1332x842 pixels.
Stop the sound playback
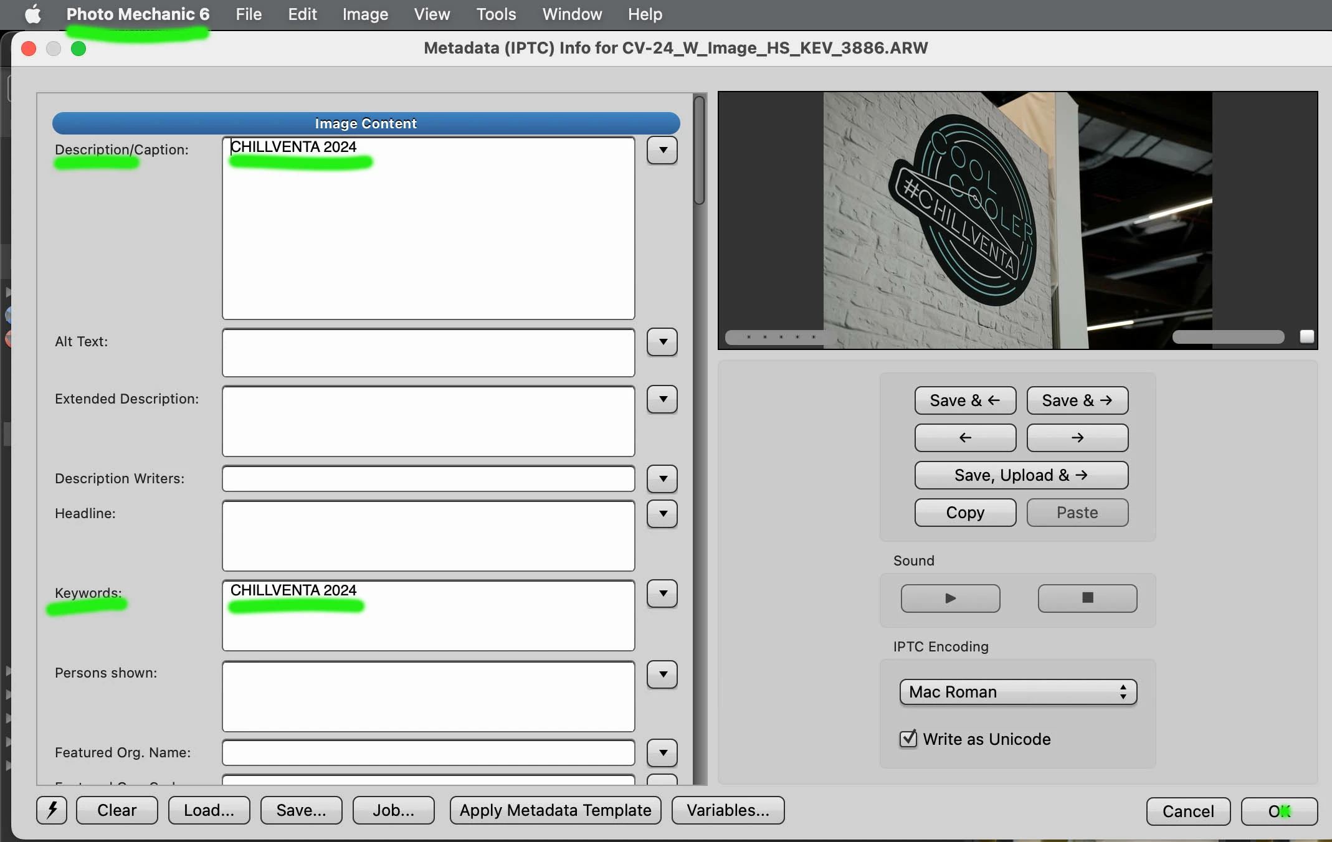[1087, 598]
